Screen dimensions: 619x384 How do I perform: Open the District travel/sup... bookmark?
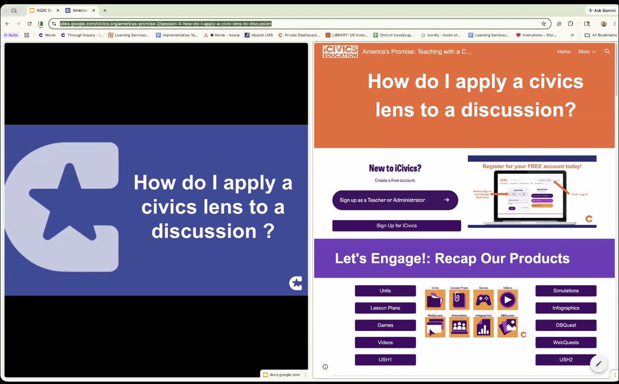[x=393, y=35]
